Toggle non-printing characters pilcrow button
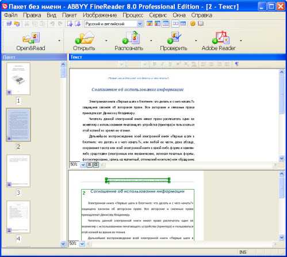This screenshot has height=257, width=287. tap(237, 64)
